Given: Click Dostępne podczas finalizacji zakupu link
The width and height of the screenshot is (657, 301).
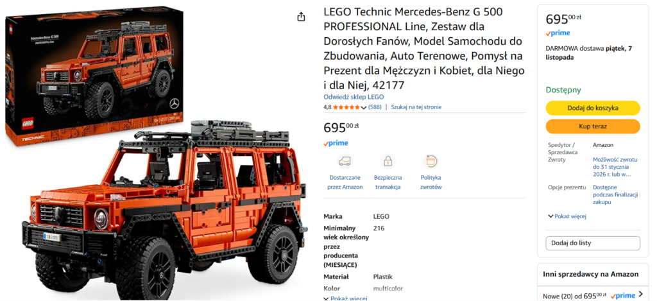Looking at the screenshot, I should coord(615,194).
